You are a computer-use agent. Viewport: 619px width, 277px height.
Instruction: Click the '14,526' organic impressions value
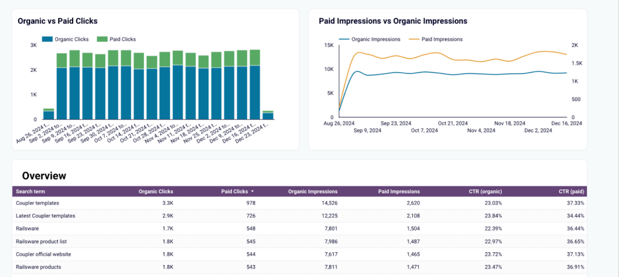click(x=329, y=203)
